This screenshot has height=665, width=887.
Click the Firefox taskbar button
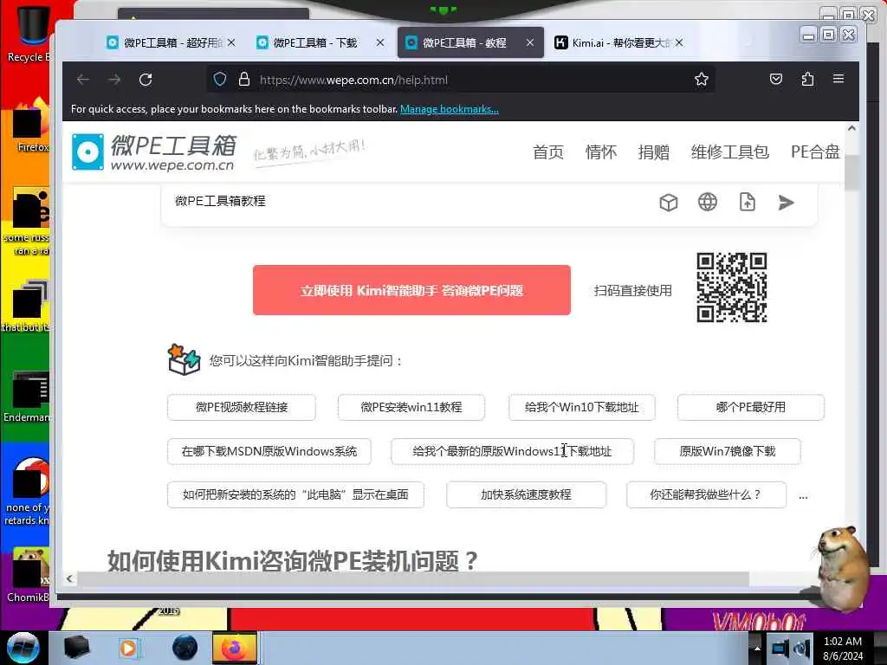tap(235, 648)
